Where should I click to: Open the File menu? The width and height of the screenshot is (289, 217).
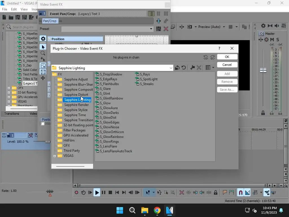[5, 9]
